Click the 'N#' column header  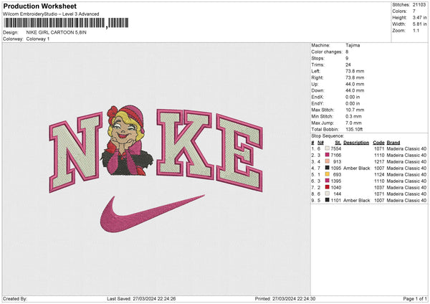tap(320, 143)
